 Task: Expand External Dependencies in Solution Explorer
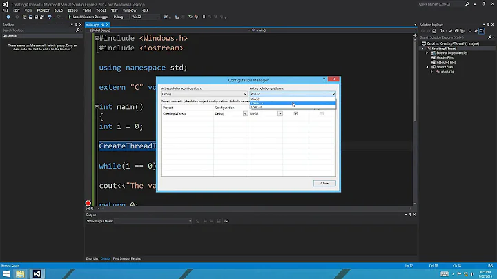[x=427, y=53]
